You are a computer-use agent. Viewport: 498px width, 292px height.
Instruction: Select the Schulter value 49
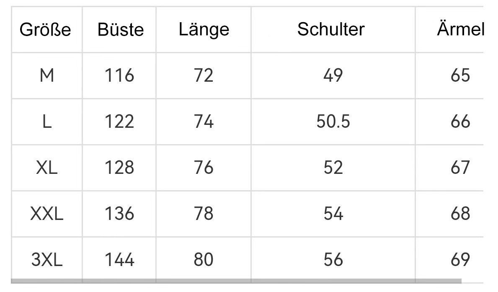point(333,76)
